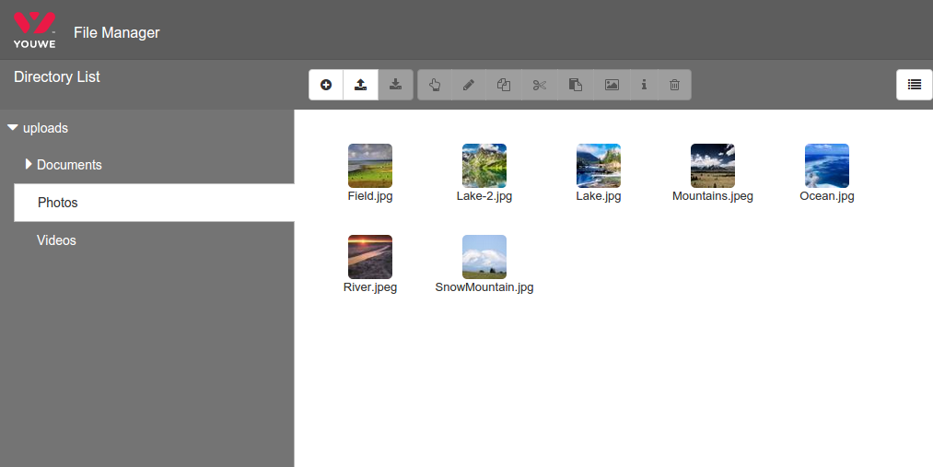Select the Lake-2.jpg thumbnail
Image resolution: width=933 pixels, height=467 pixels.
tap(484, 166)
